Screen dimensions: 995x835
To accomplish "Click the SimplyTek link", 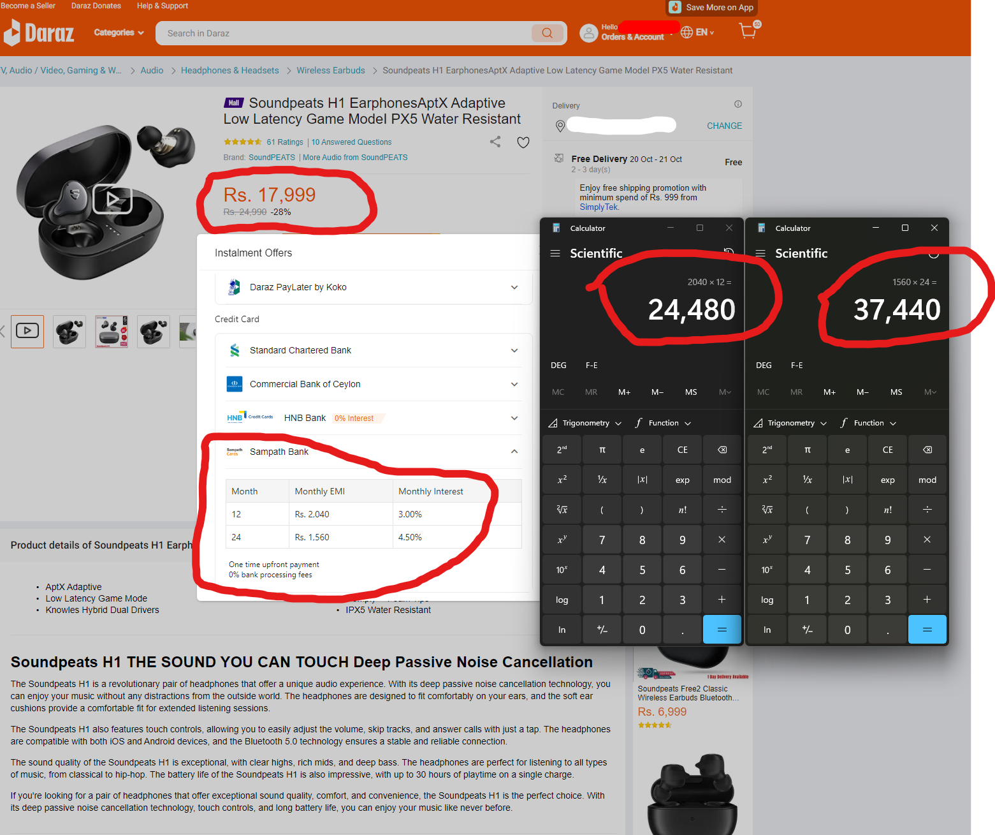I will (599, 207).
